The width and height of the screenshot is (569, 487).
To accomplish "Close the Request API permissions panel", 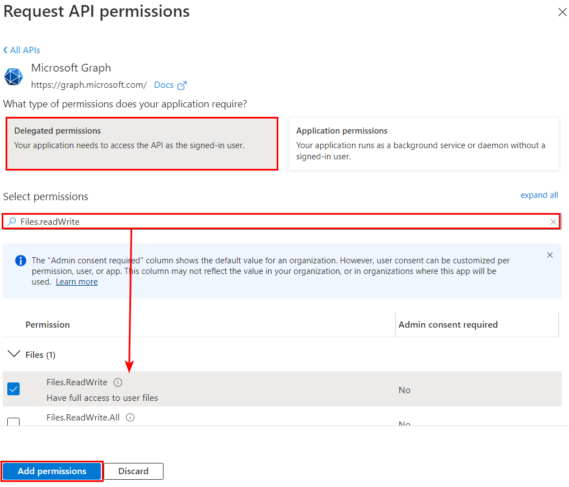I will tap(562, 12).
